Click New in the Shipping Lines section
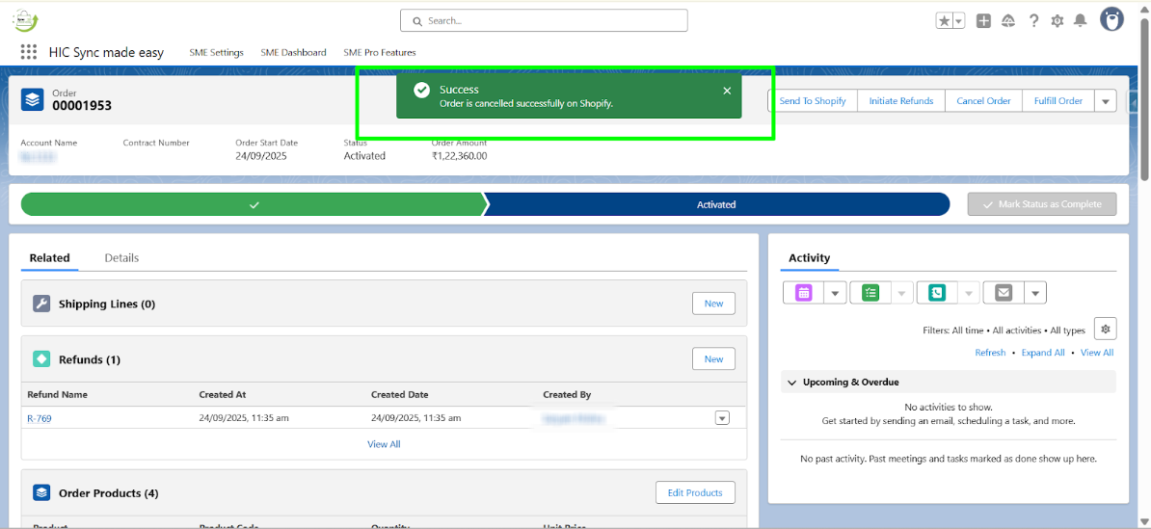 (713, 304)
